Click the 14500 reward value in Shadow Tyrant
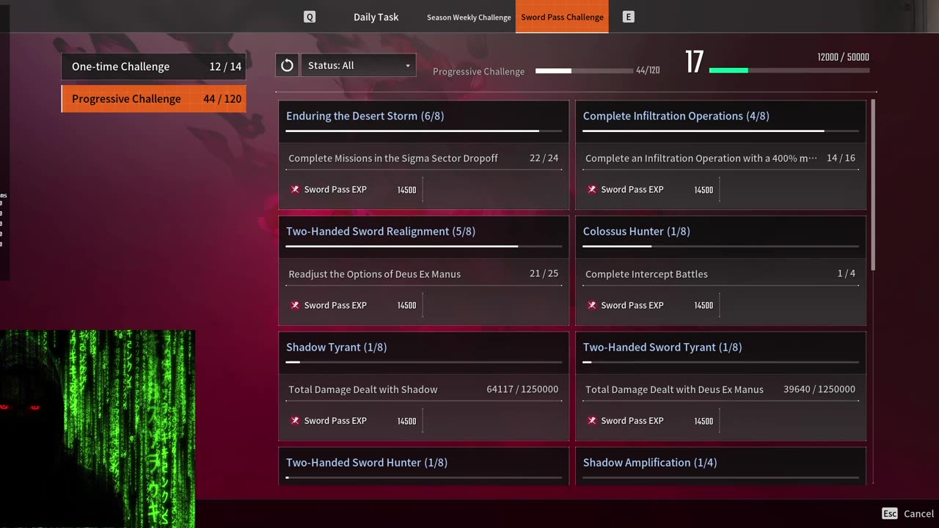 406,421
